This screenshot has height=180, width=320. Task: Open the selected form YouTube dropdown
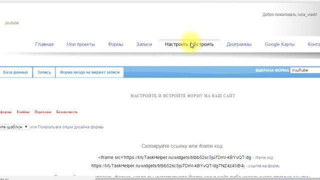pos(305,70)
